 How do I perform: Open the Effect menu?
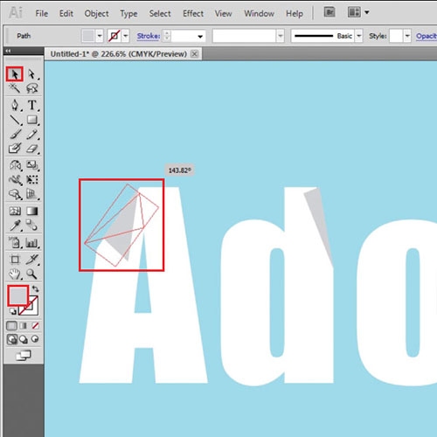click(193, 13)
